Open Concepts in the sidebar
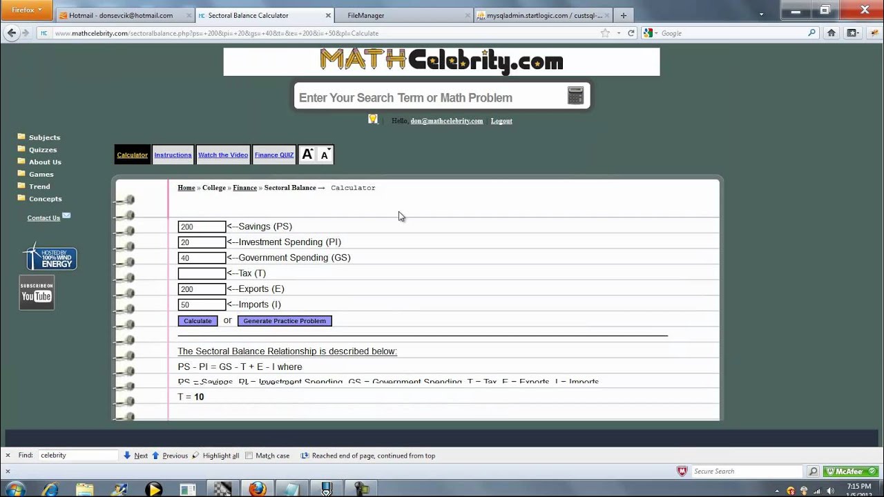This screenshot has height=497, width=884. coord(46,199)
